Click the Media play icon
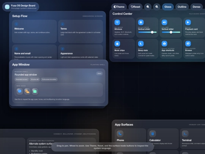 [188, 22]
